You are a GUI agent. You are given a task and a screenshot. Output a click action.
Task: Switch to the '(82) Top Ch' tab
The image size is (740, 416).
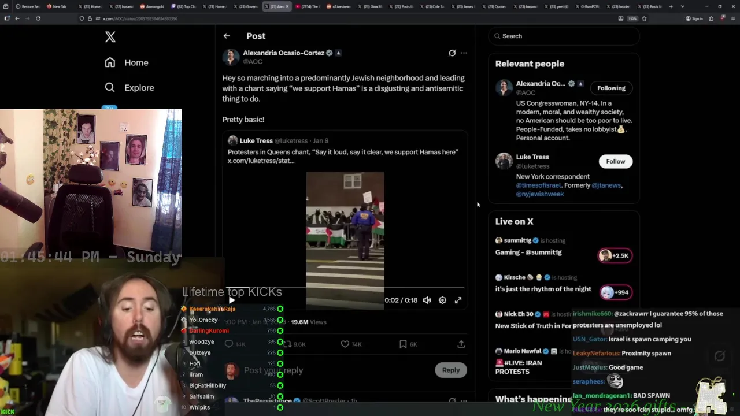pos(184,6)
